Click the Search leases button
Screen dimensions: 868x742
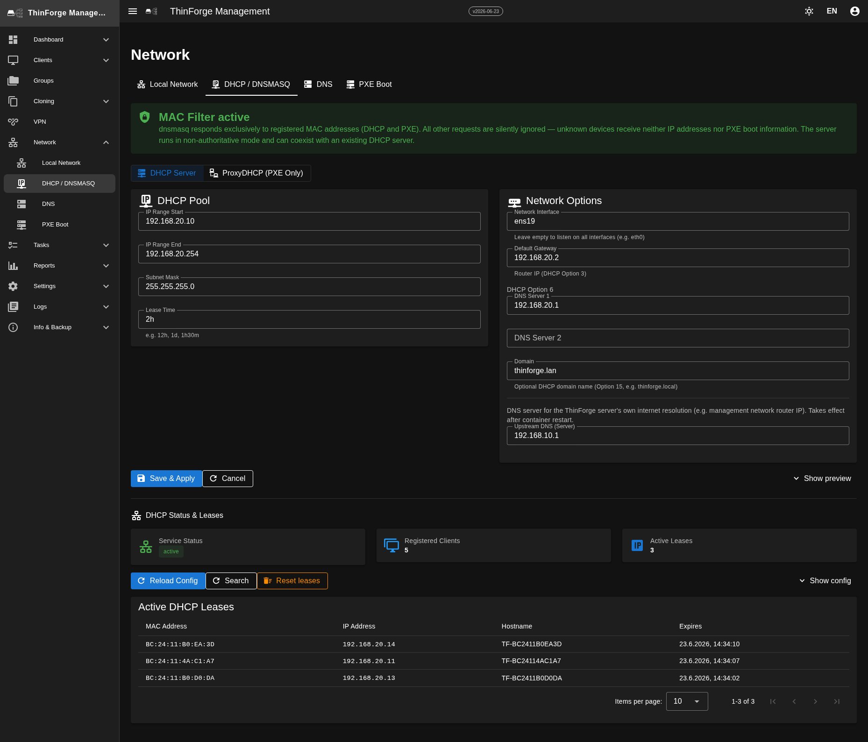[x=231, y=581]
